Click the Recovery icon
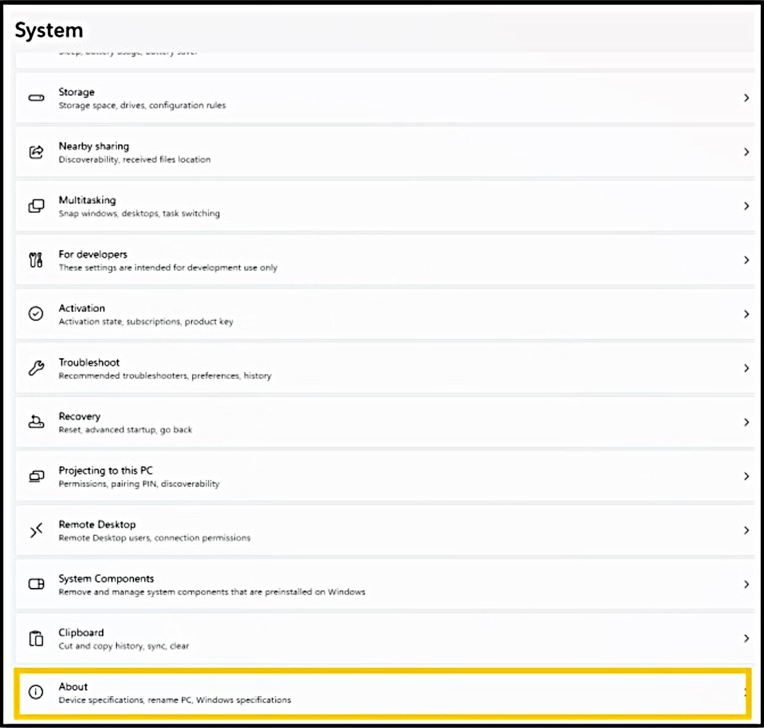 (36, 422)
